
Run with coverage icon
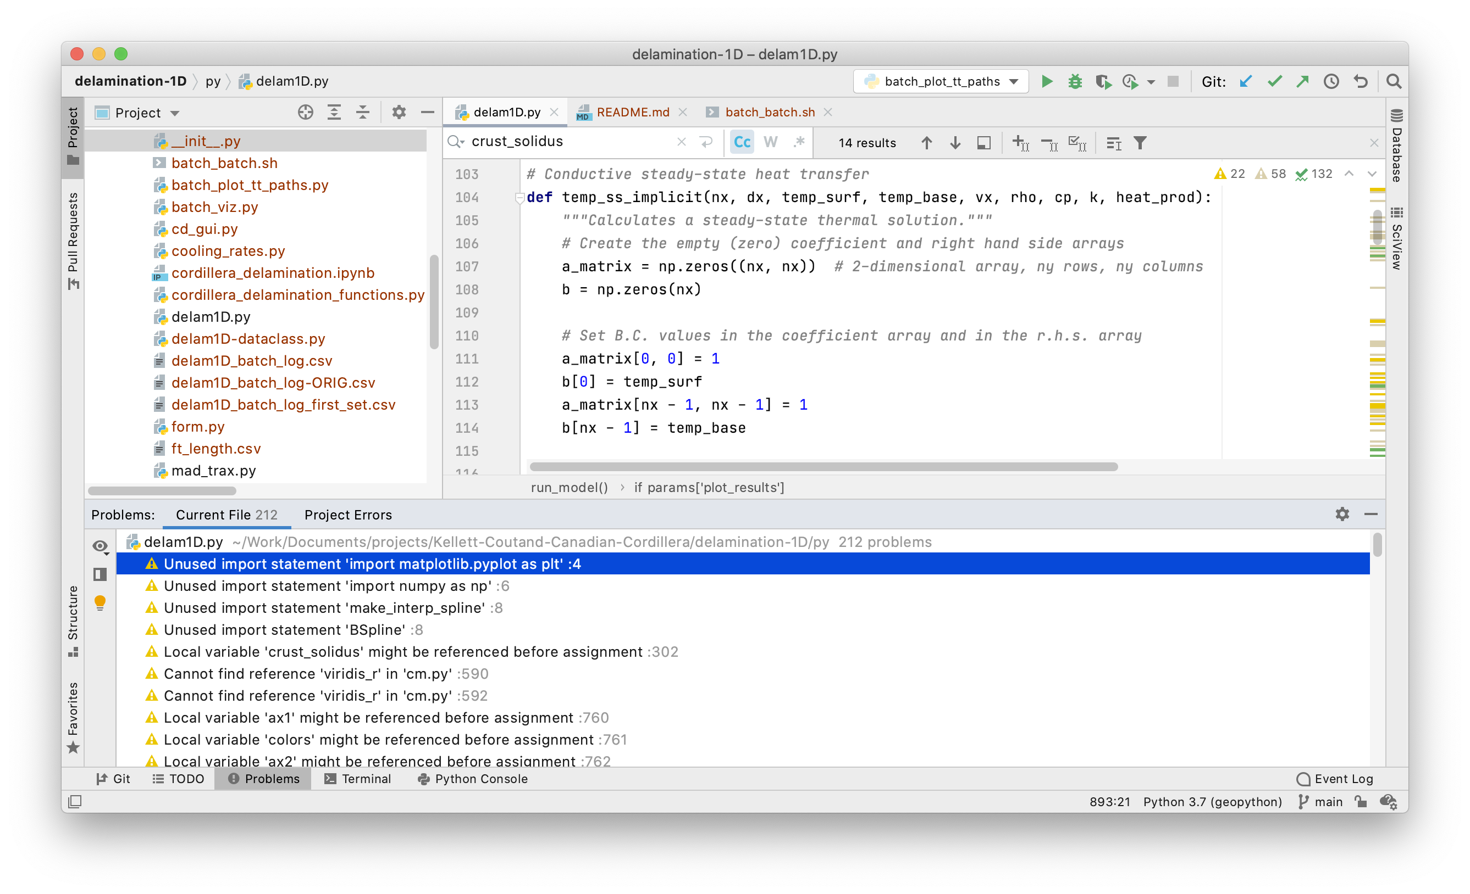point(1103,82)
